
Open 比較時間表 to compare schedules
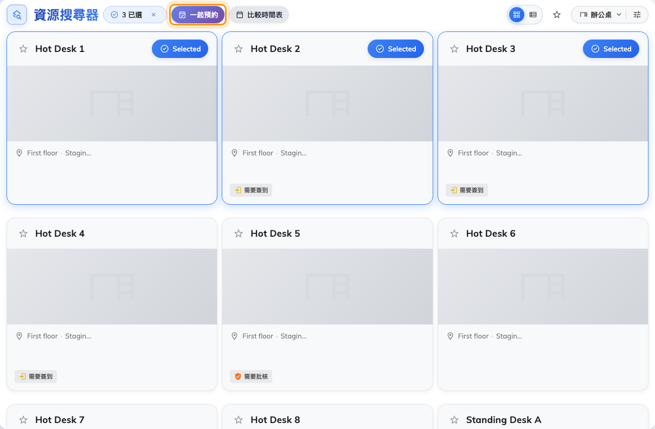coord(259,15)
